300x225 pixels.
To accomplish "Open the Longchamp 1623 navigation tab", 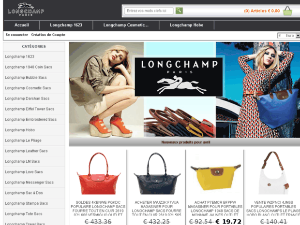I will (x=66, y=25).
